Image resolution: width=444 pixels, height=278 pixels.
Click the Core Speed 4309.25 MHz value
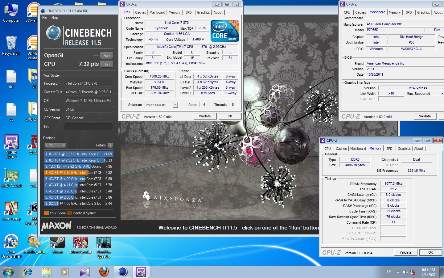[159, 76]
